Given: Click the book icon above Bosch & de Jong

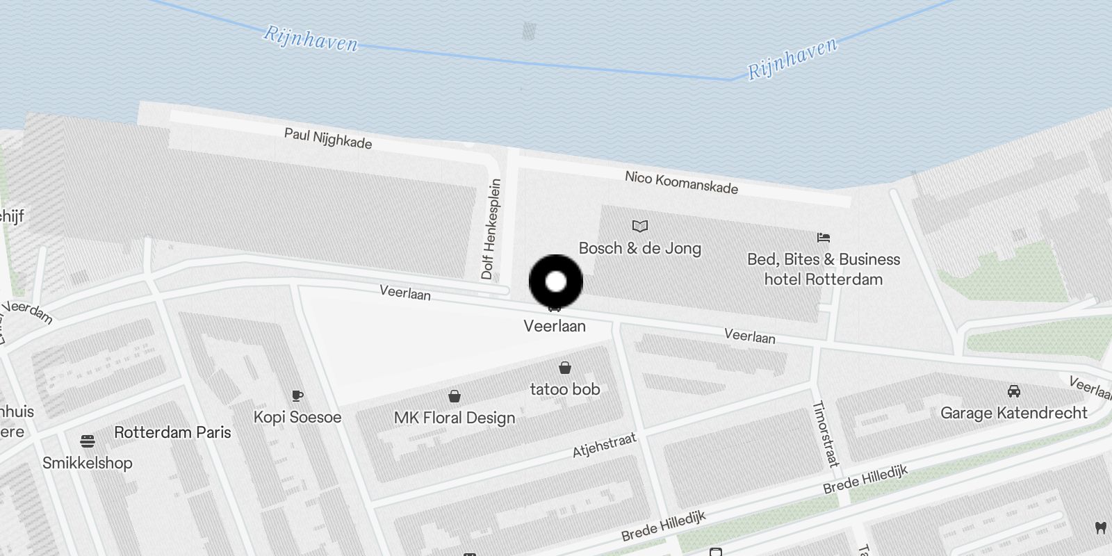Looking at the screenshot, I should (640, 226).
